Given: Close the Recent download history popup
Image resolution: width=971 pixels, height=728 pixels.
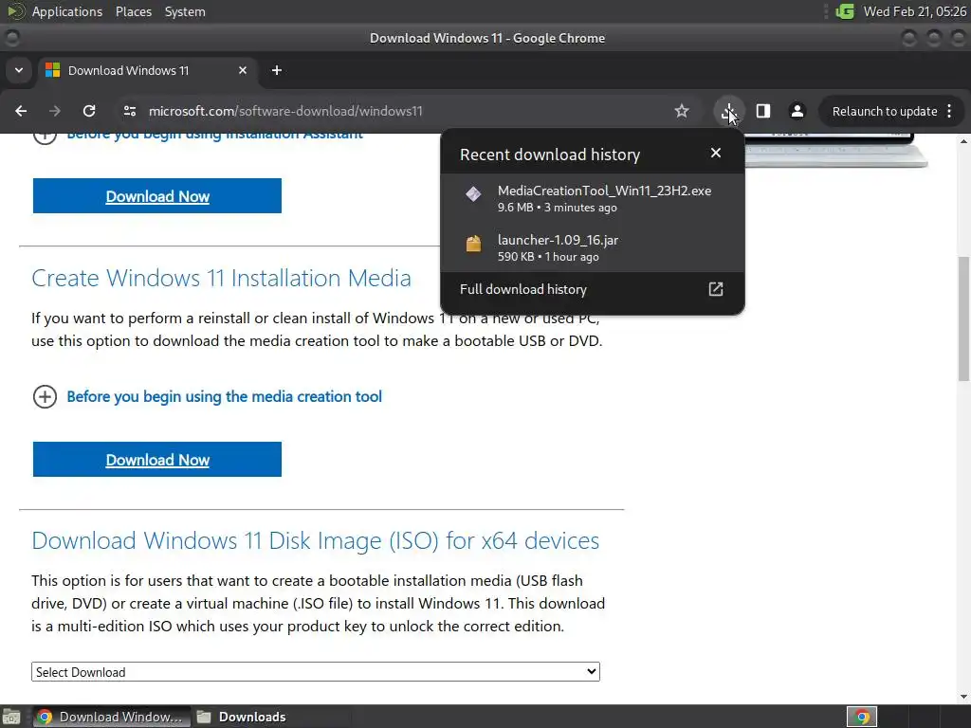Looking at the screenshot, I should pyautogui.click(x=716, y=153).
